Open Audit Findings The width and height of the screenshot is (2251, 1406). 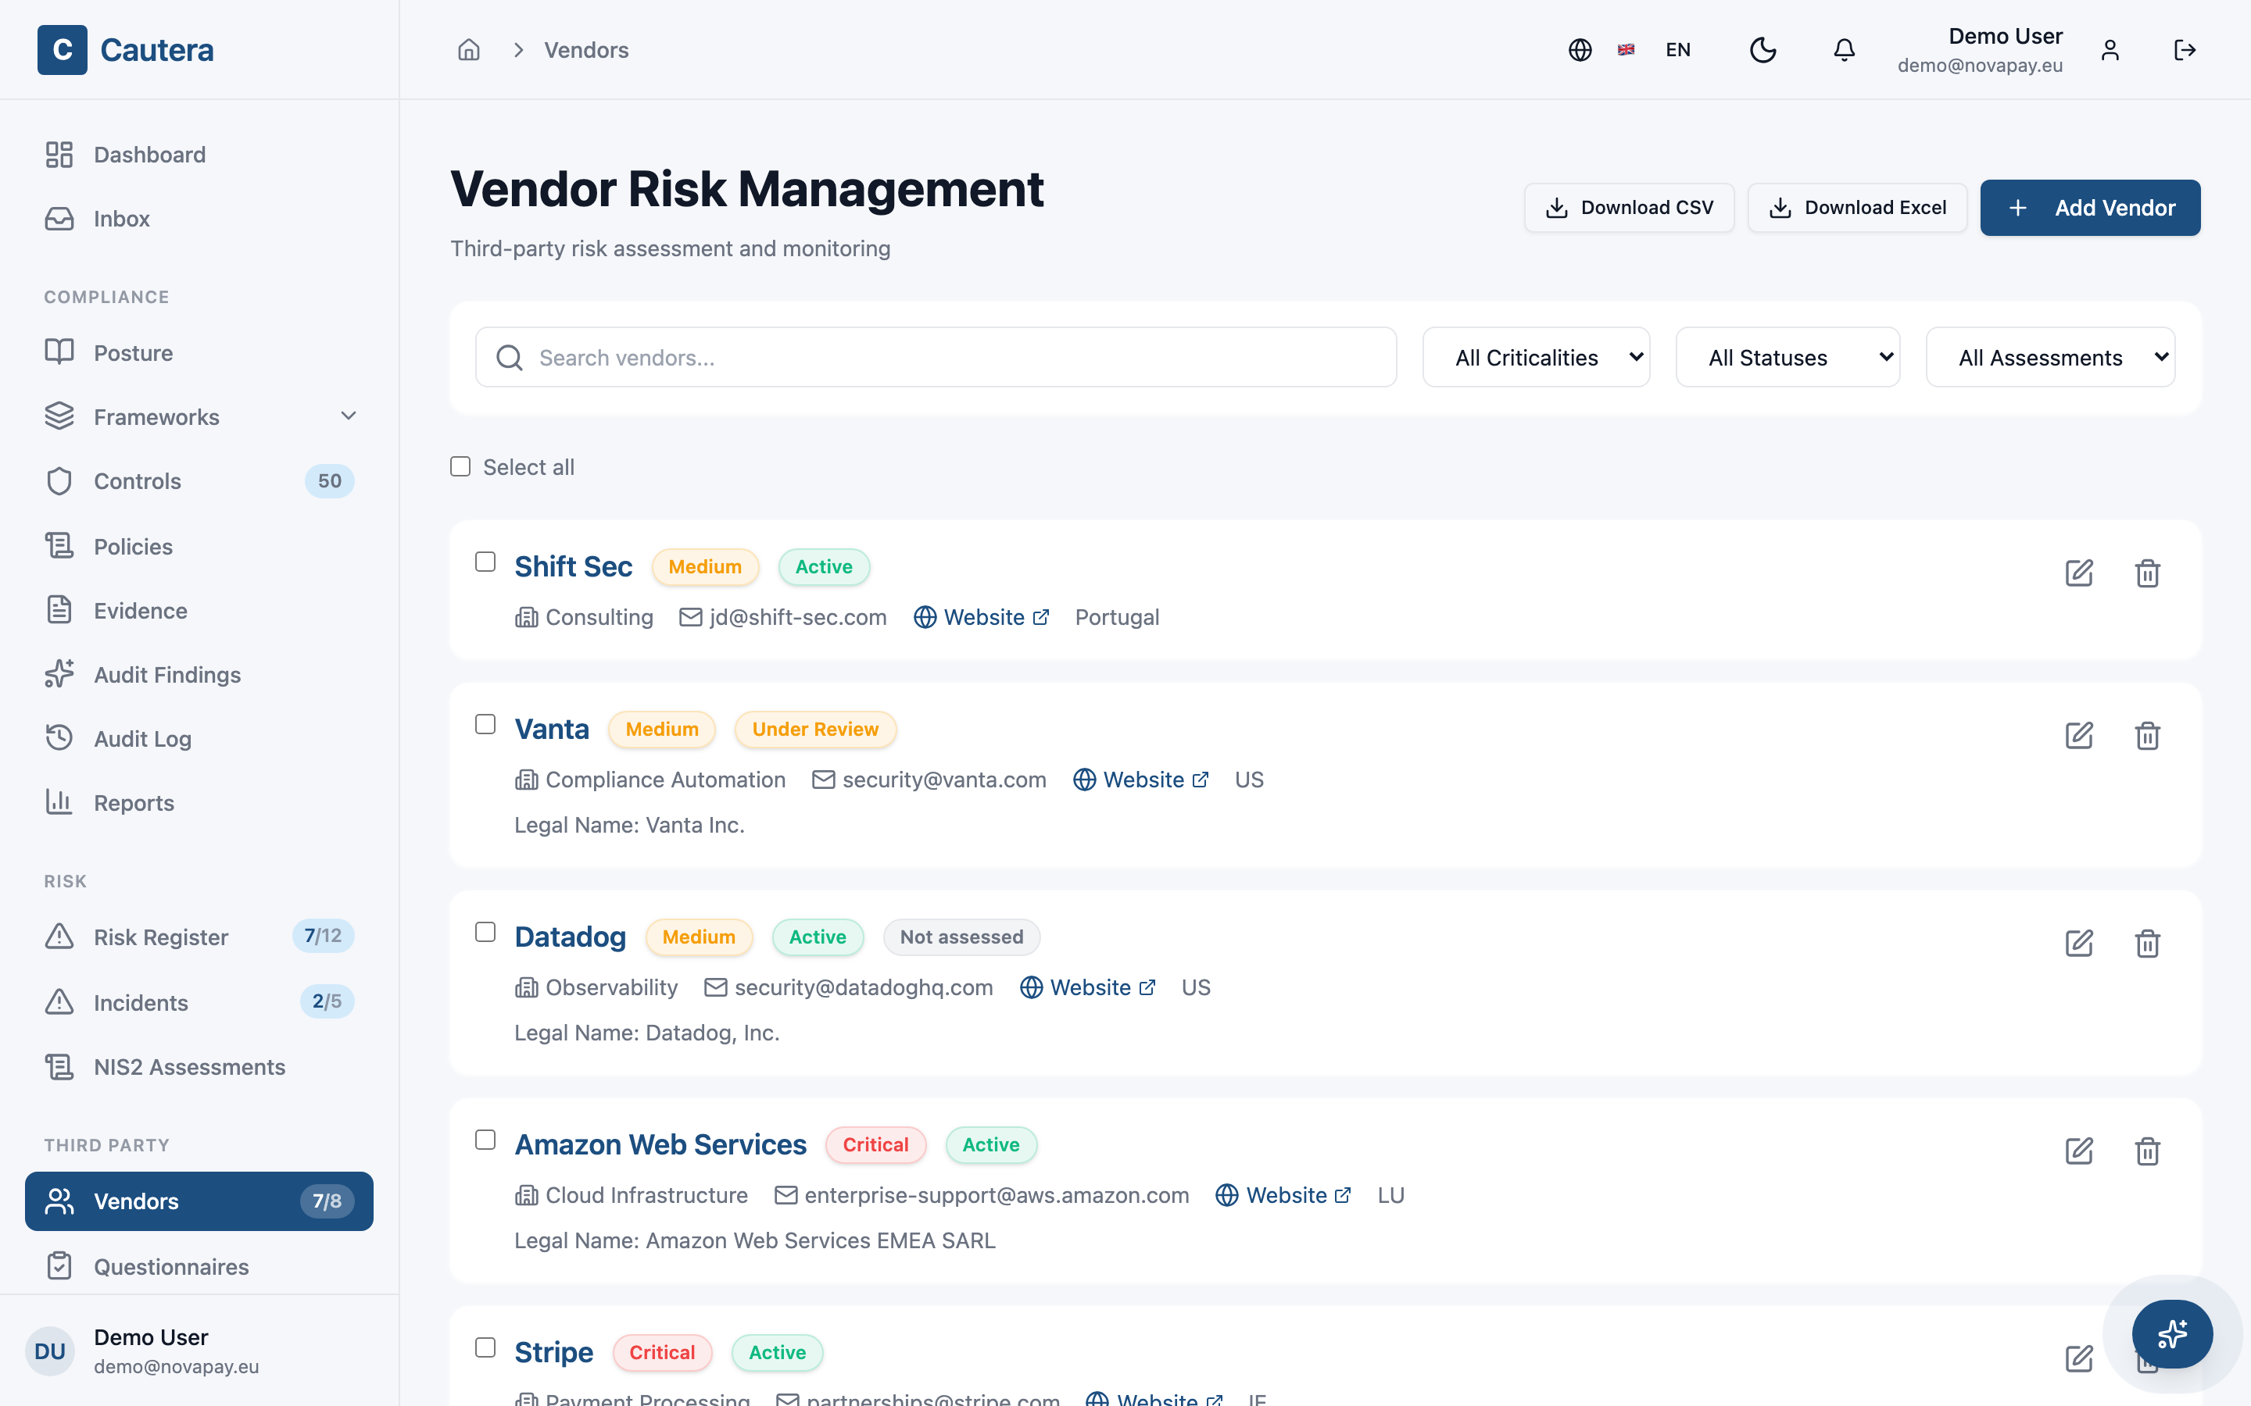[199, 674]
